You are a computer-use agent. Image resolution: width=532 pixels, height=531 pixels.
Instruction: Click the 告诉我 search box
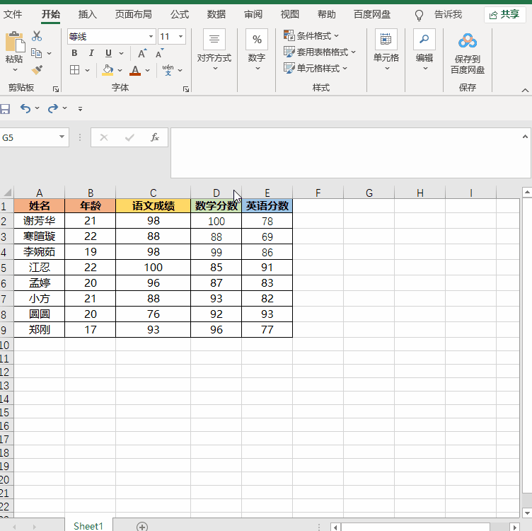[x=448, y=14]
